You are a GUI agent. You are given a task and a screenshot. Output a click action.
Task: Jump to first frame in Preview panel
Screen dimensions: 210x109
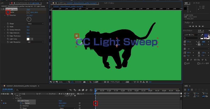click(x=190, y=26)
